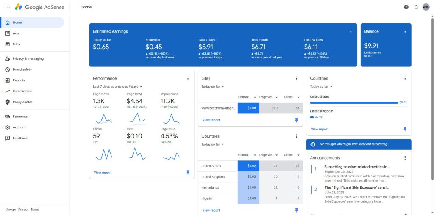Open Performance card three-dot menu
434x215 pixels.
188,78
